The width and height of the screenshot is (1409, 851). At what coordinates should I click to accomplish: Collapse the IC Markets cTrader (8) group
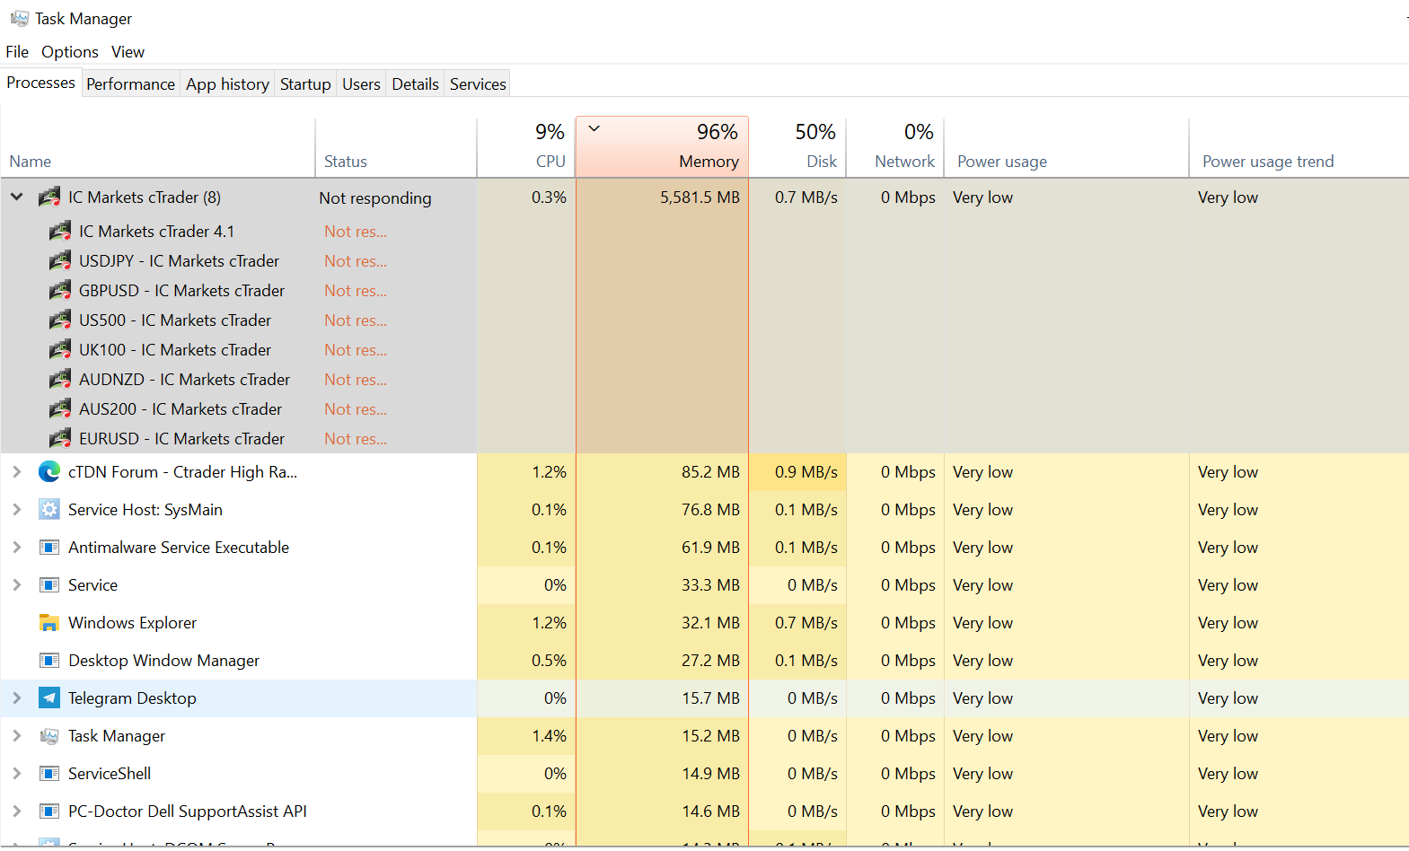click(17, 197)
